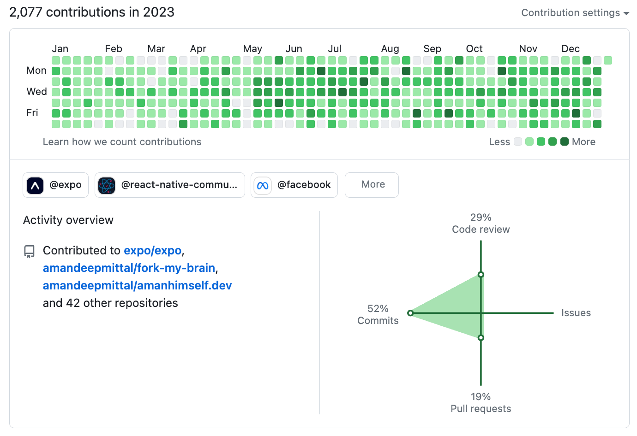Click the Meta infinity logo icon
The height and width of the screenshot is (436, 637).
262,185
